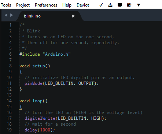Click the left tab navigation arrow
Viewport: 162px width, 134px height.
(6, 15)
